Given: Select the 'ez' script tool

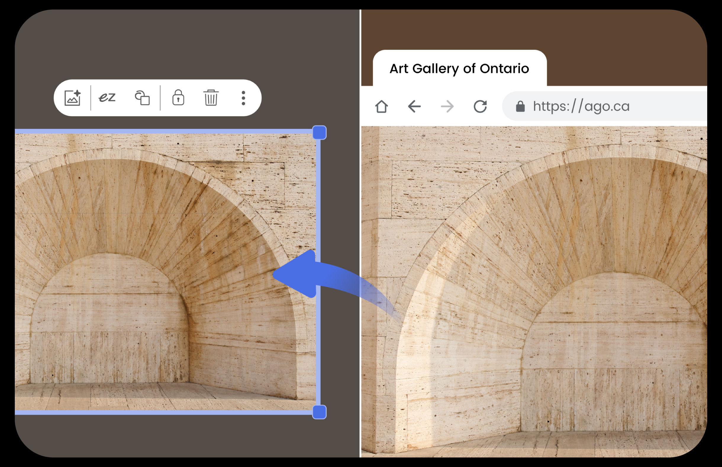Looking at the screenshot, I should (x=107, y=98).
